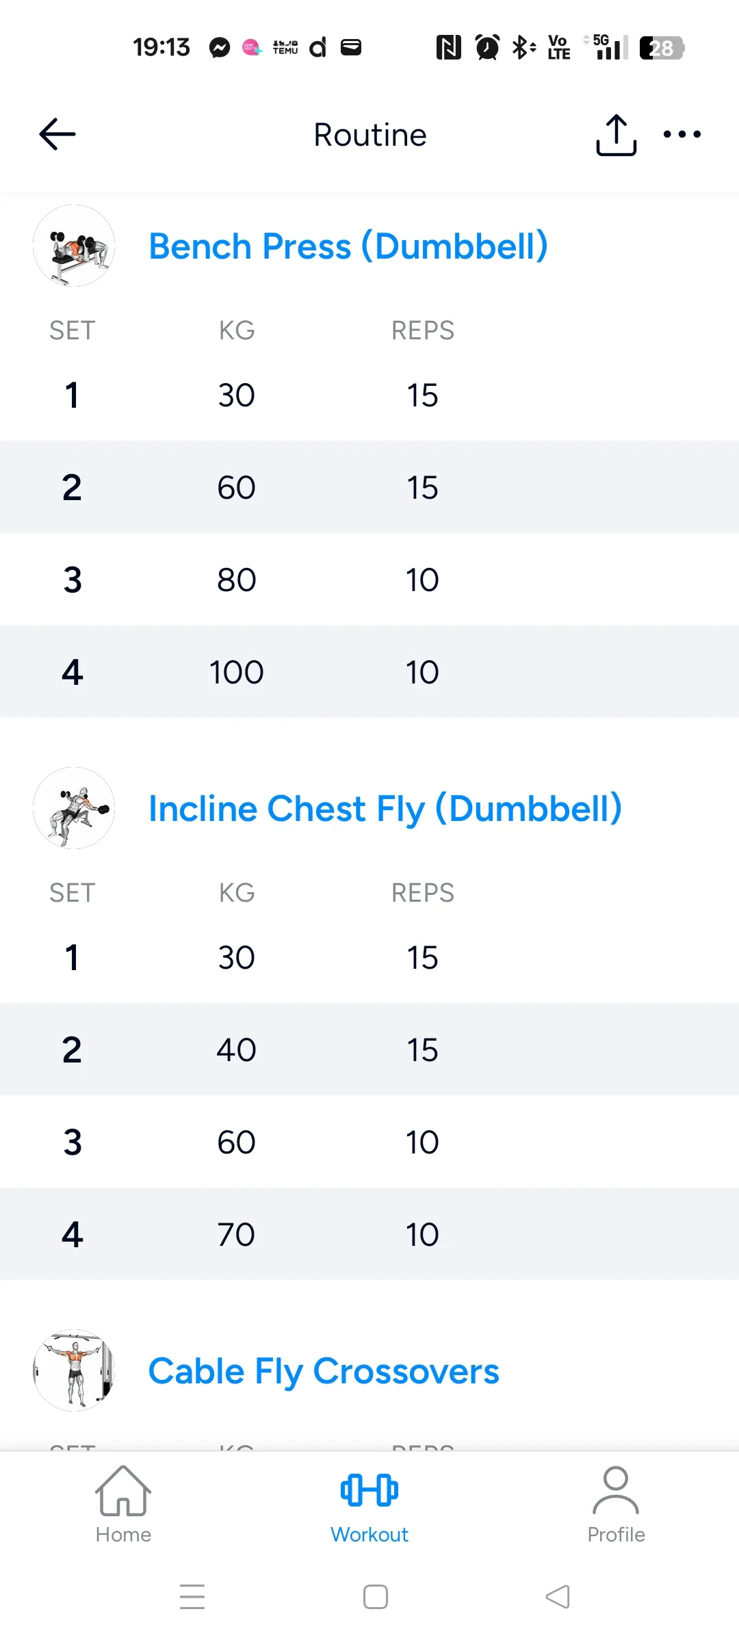The height and width of the screenshot is (1642, 739).
Task: Open the Incline Chest Fly exercise thumbnail
Action: 74,808
